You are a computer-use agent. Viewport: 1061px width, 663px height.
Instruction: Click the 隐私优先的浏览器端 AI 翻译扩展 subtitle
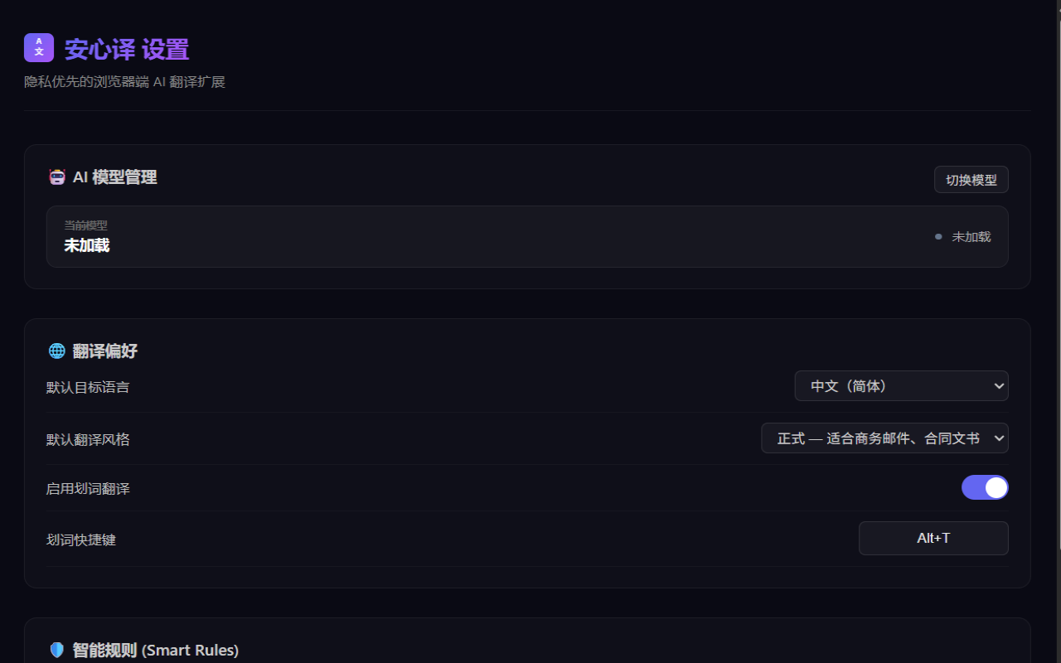[124, 82]
